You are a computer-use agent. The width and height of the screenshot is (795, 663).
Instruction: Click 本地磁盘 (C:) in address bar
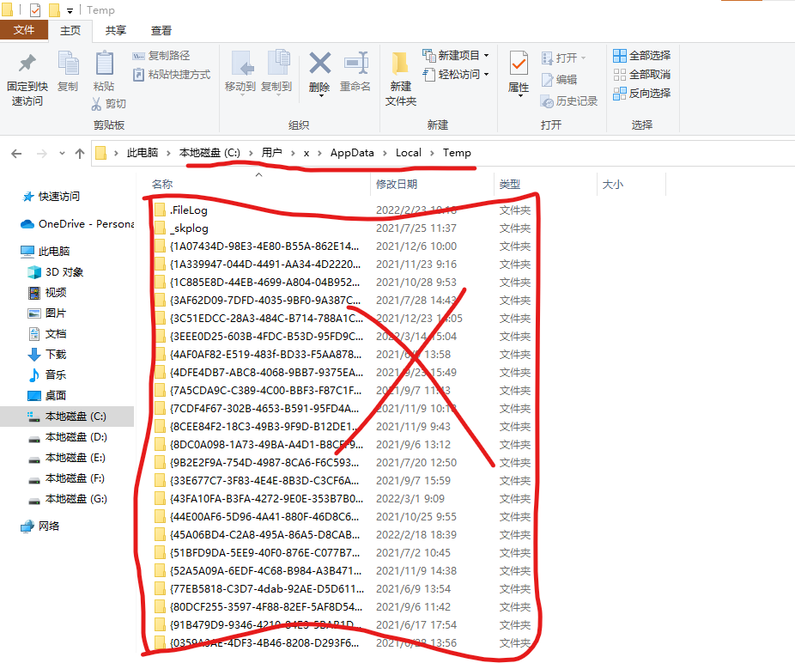[209, 153]
